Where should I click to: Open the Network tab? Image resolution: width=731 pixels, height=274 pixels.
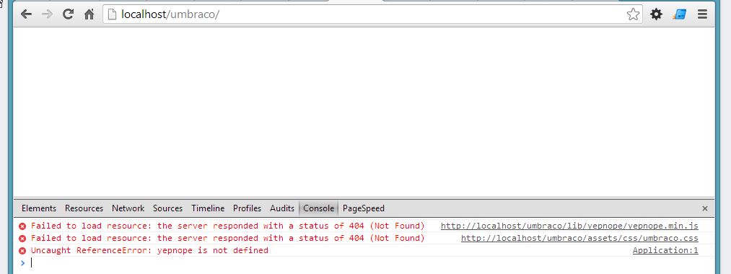tap(128, 208)
